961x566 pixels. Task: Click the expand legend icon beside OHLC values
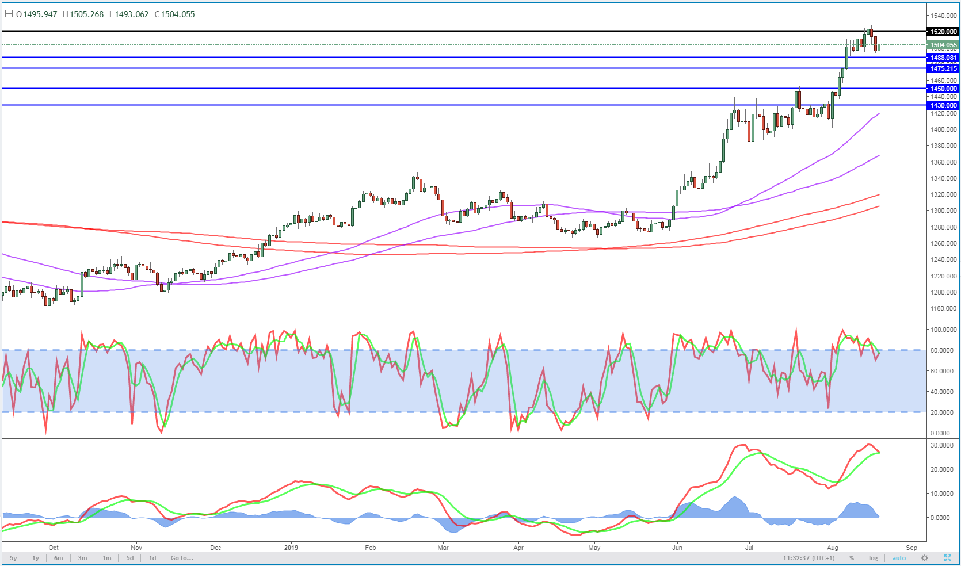coord(9,14)
